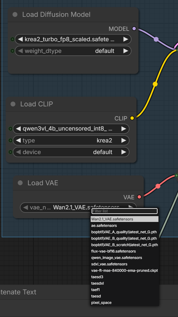Choose taesdxl from the VAE list

[125, 283]
